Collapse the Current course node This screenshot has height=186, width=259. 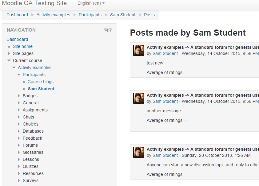tap(9, 60)
